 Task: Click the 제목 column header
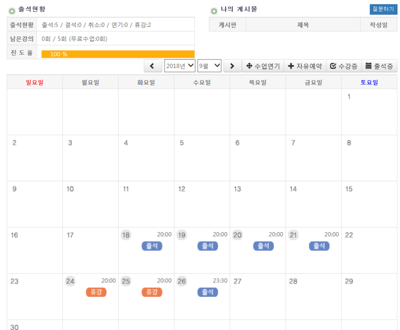pyautogui.click(x=303, y=25)
